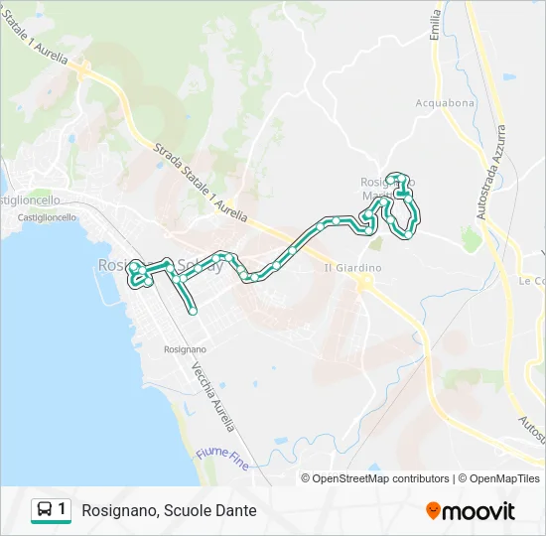Click the Il Giardino place label

[x=352, y=268]
